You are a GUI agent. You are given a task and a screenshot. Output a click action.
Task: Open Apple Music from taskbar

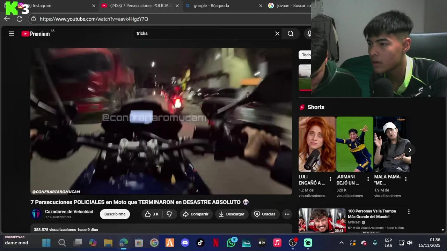pyautogui.click(x=277, y=243)
